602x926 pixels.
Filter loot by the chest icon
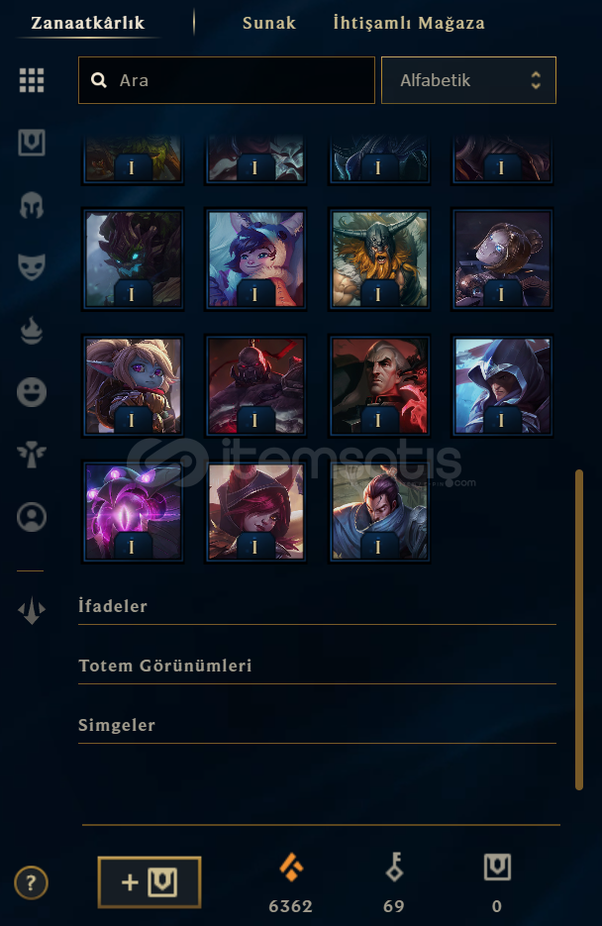click(x=32, y=143)
